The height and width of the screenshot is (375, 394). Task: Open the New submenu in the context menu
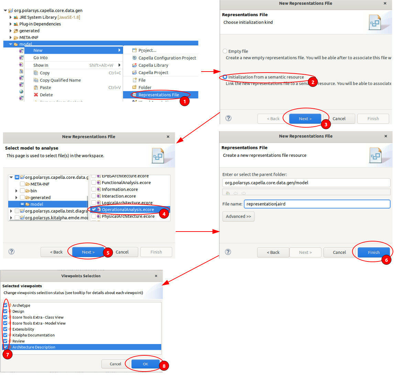click(x=74, y=50)
